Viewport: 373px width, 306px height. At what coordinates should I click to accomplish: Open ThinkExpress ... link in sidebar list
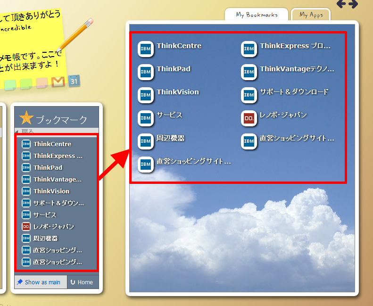(58, 156)
